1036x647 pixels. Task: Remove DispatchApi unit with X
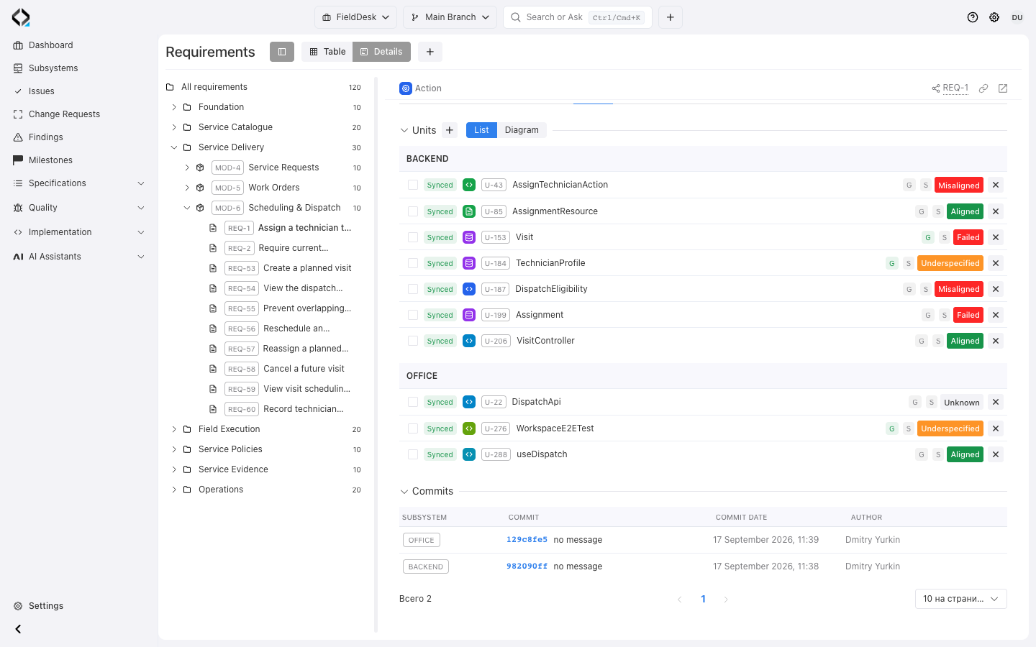coord(996,402)
